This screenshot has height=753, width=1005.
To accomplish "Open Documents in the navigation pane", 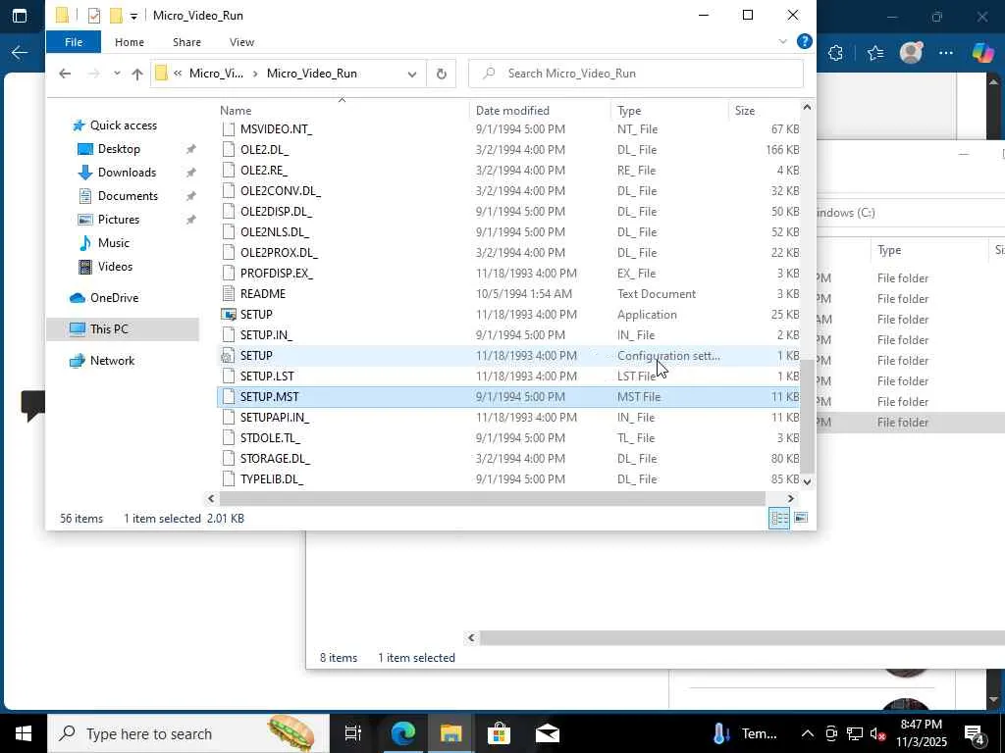I will (x=128, y=196).
